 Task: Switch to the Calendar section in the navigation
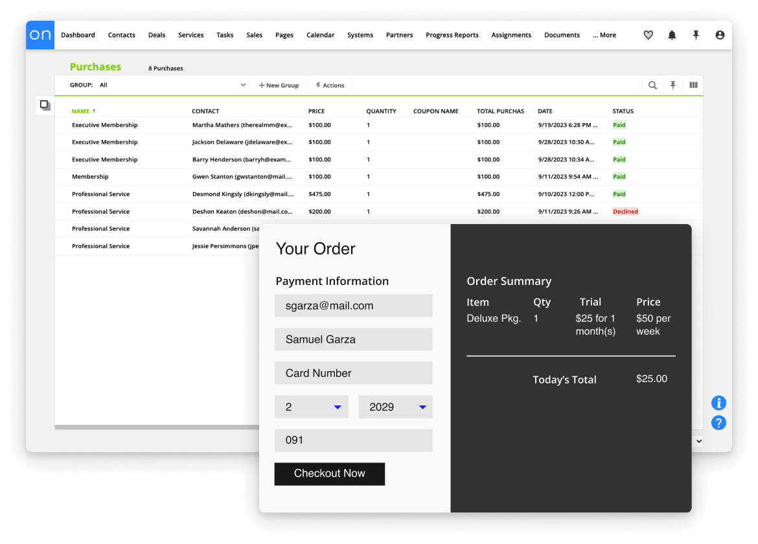point(320,35)
